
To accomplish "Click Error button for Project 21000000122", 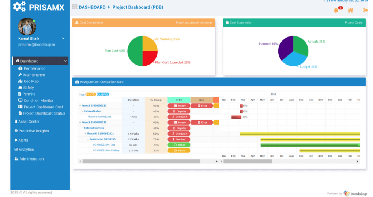I will [202, 106].
